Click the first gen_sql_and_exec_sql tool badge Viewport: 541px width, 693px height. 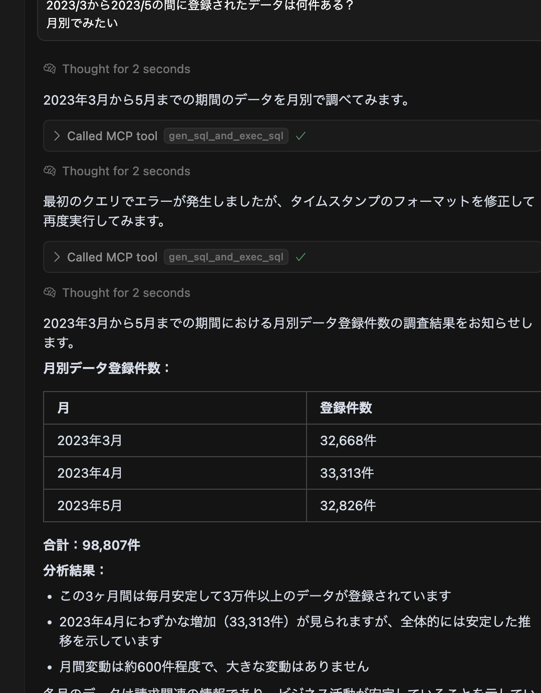click(226, 136)
